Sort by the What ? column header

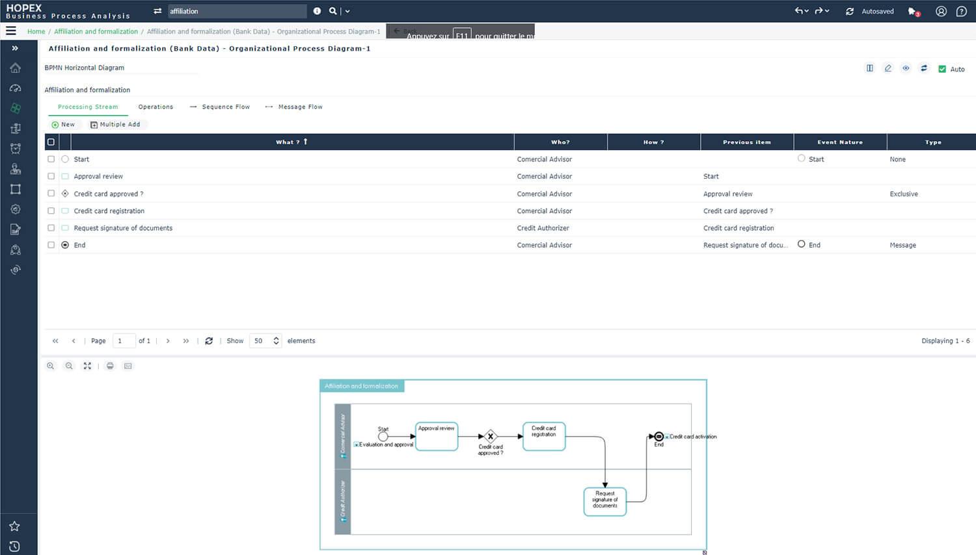click(x=292, y=142)
